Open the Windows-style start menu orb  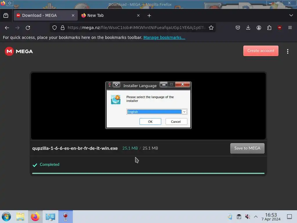pos(6,217)
